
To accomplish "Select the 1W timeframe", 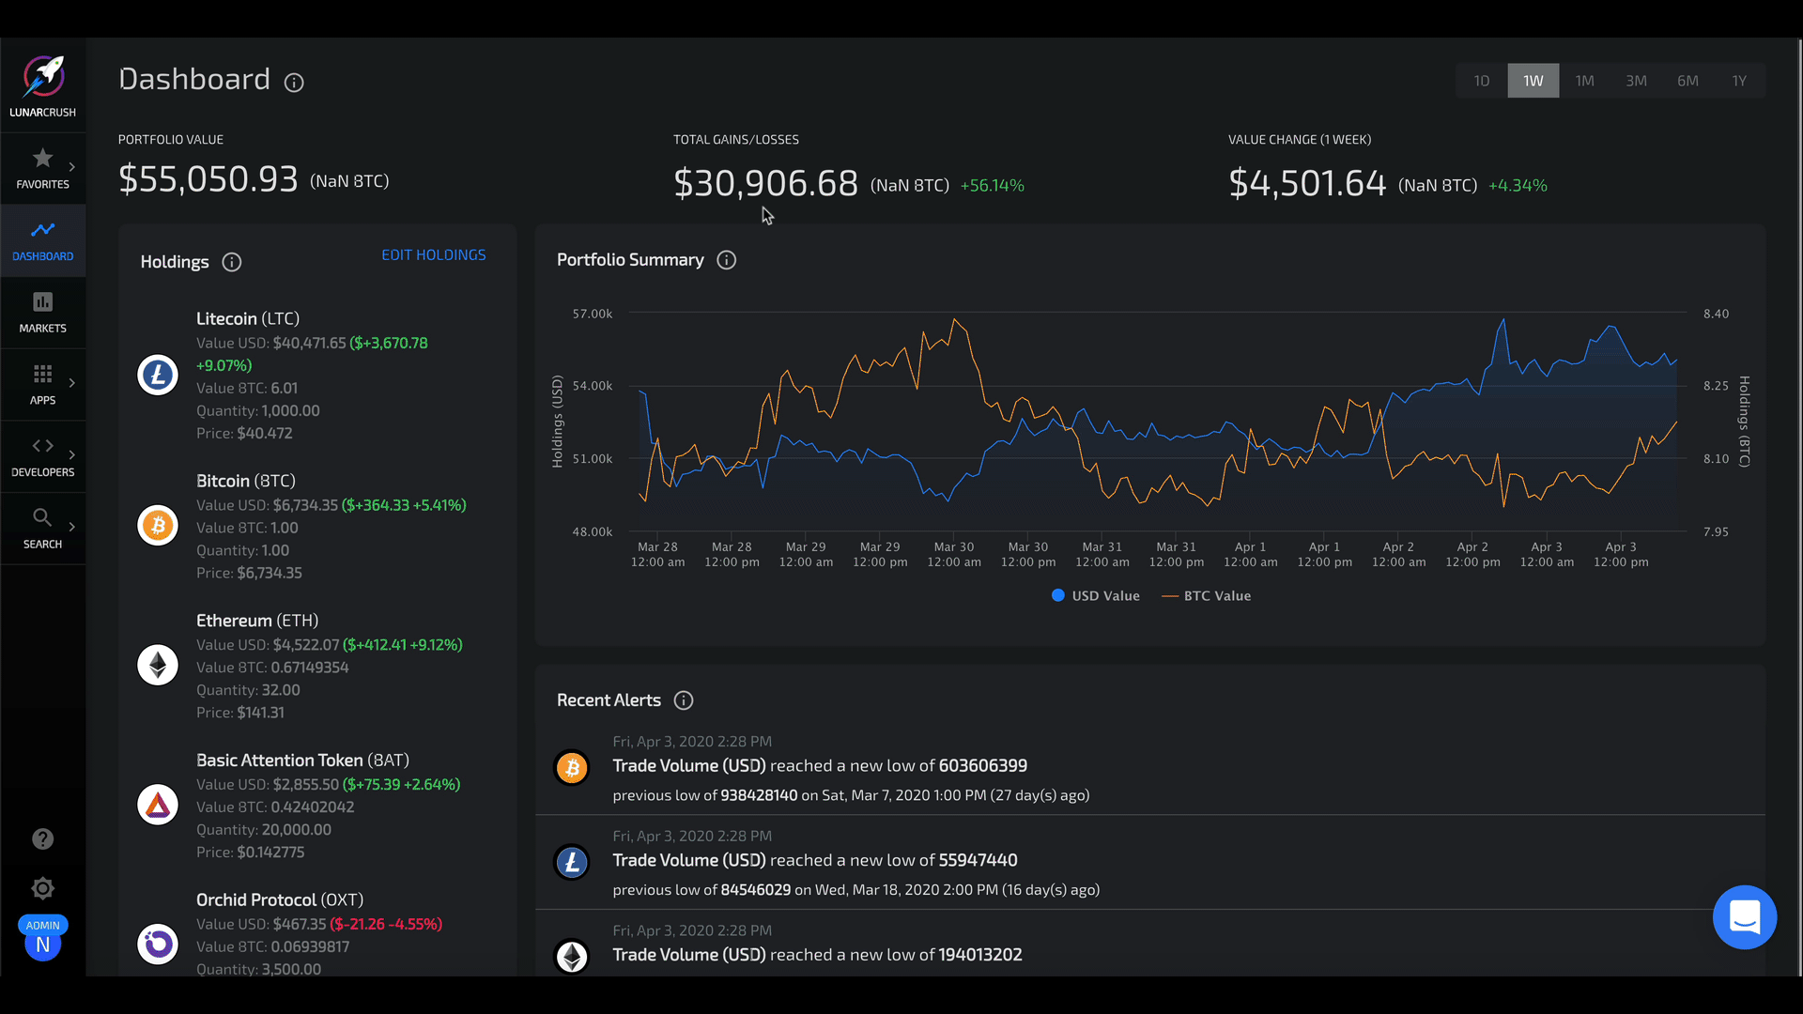I will coord(1533,81).
